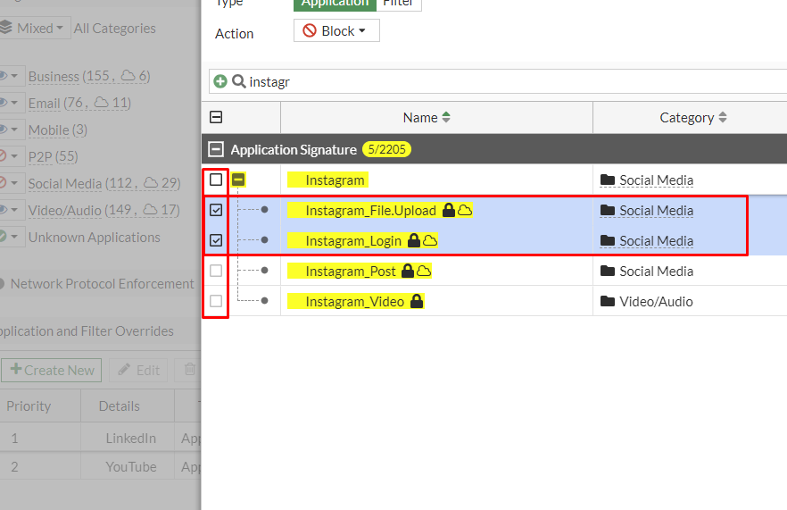The image size is (787, 510).
Task: Click Video/Audio category of Instagram_Video
Action: tap(656, 302)
